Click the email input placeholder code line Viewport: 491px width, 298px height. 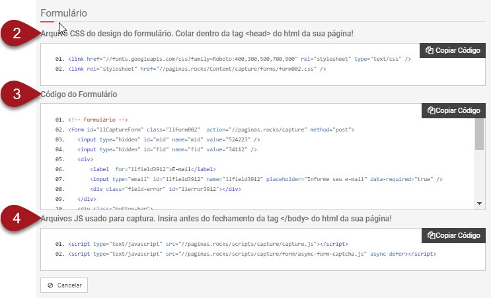coord(266,179)
